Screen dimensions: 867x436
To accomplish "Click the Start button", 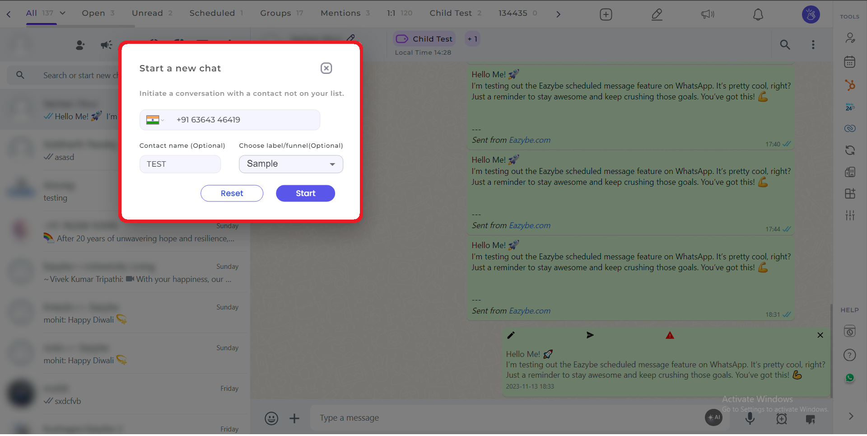I will click(305, 193).
